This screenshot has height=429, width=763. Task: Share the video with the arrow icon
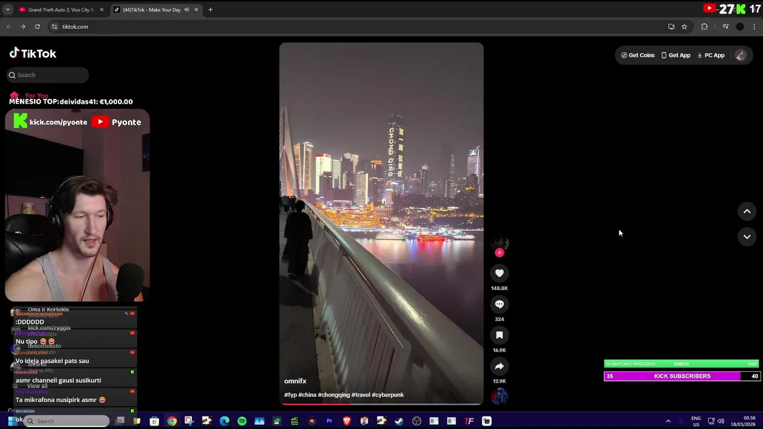coord(500,366)
